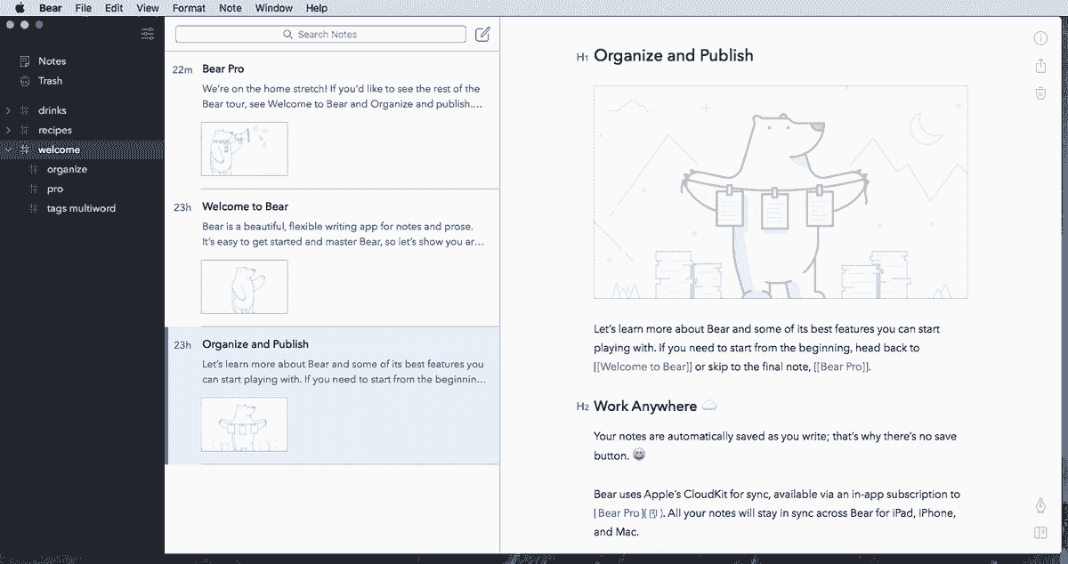Viewport: 1068px width, 564px height.
Task: Click the trash icon in editor toolbar
Action: (1040, 93)
